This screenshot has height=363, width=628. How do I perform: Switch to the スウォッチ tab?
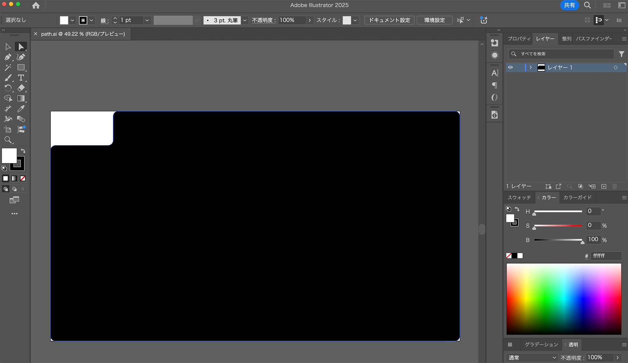pos(519,197)
